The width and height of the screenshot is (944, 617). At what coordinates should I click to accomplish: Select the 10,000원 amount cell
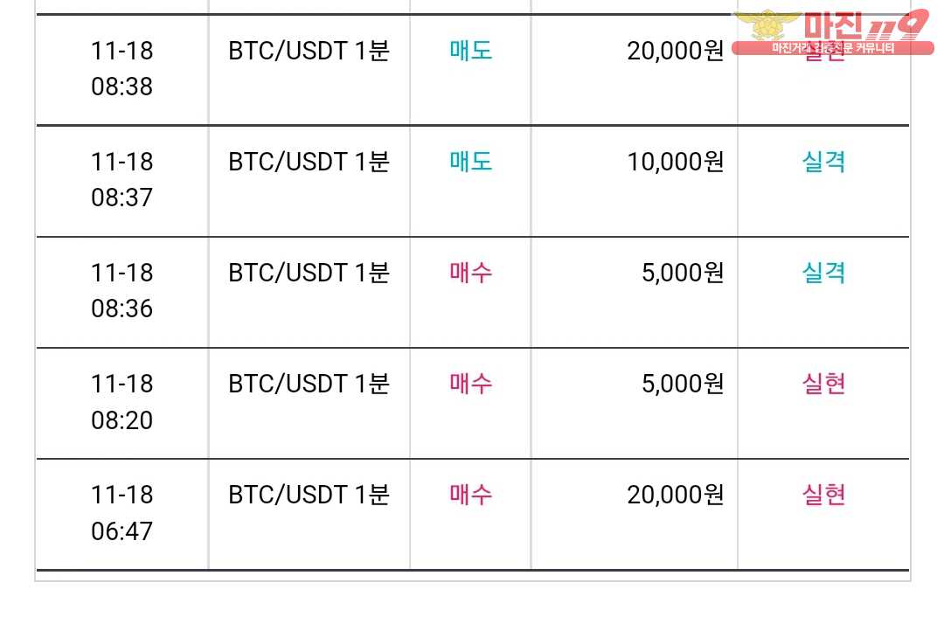click(x=675, y=162)
